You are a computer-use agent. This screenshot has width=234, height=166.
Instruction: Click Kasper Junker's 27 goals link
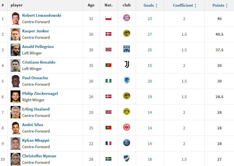150,34
